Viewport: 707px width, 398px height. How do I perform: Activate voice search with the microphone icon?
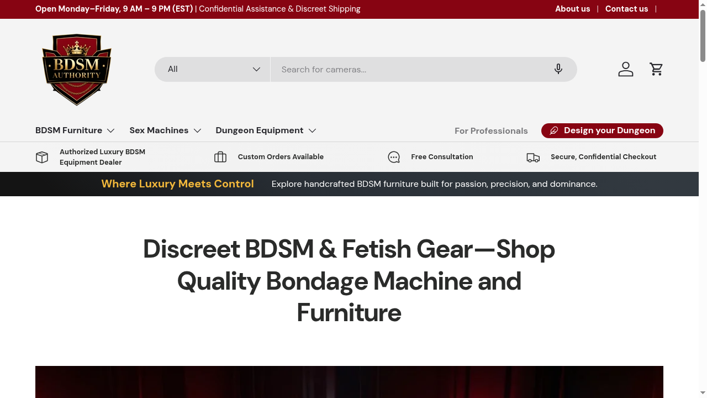558,69
